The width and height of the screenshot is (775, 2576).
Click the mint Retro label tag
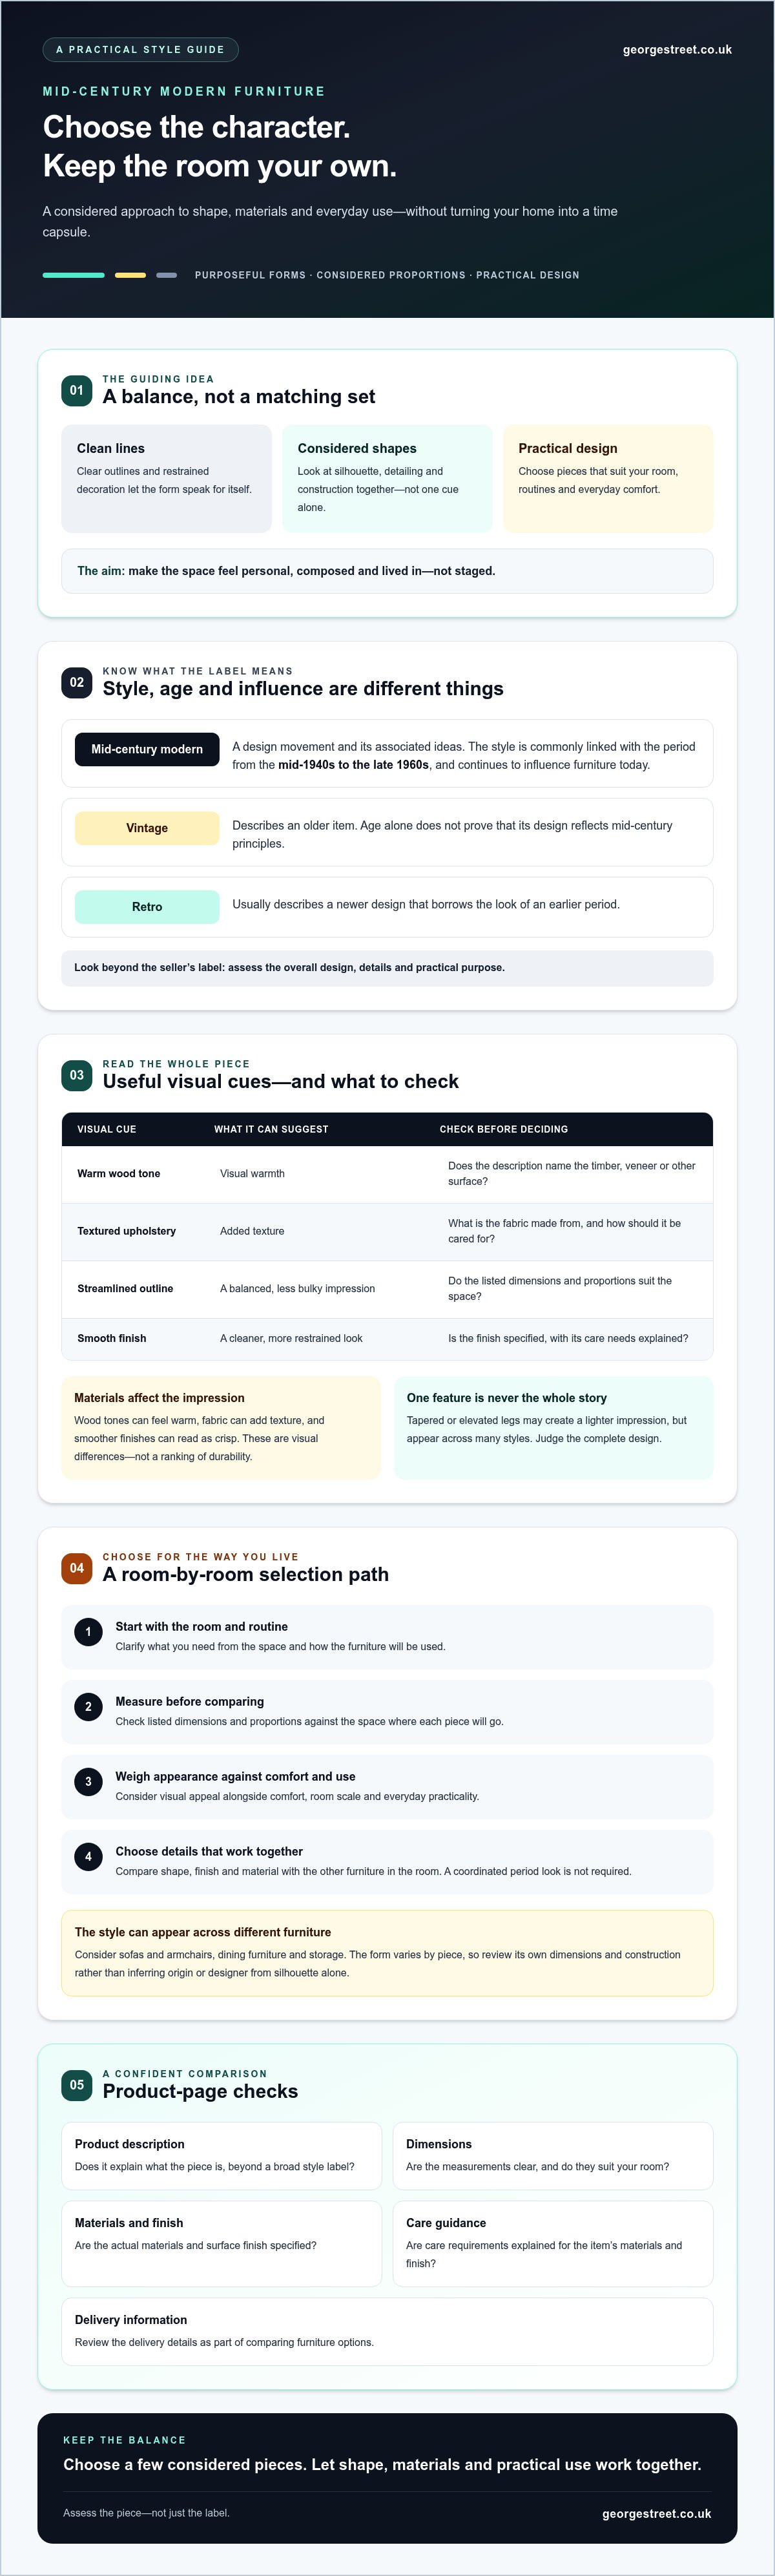[147, 907]
